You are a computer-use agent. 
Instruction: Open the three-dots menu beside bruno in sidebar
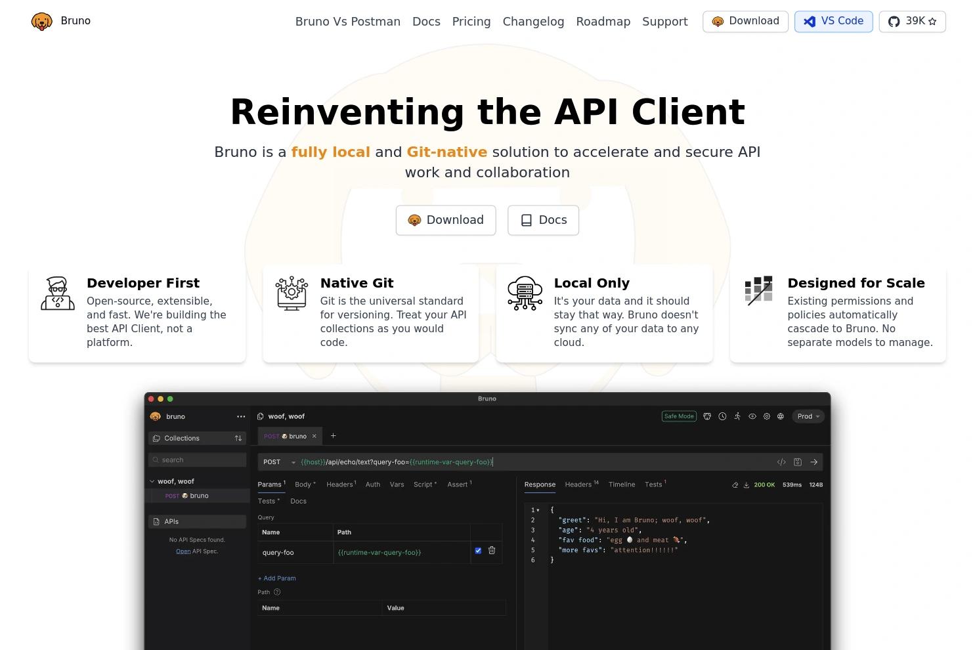(x=241, y=416)
